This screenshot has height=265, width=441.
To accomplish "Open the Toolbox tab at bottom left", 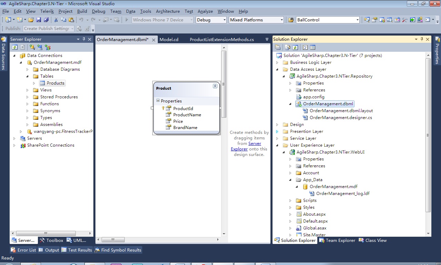I will click(52, 241).
